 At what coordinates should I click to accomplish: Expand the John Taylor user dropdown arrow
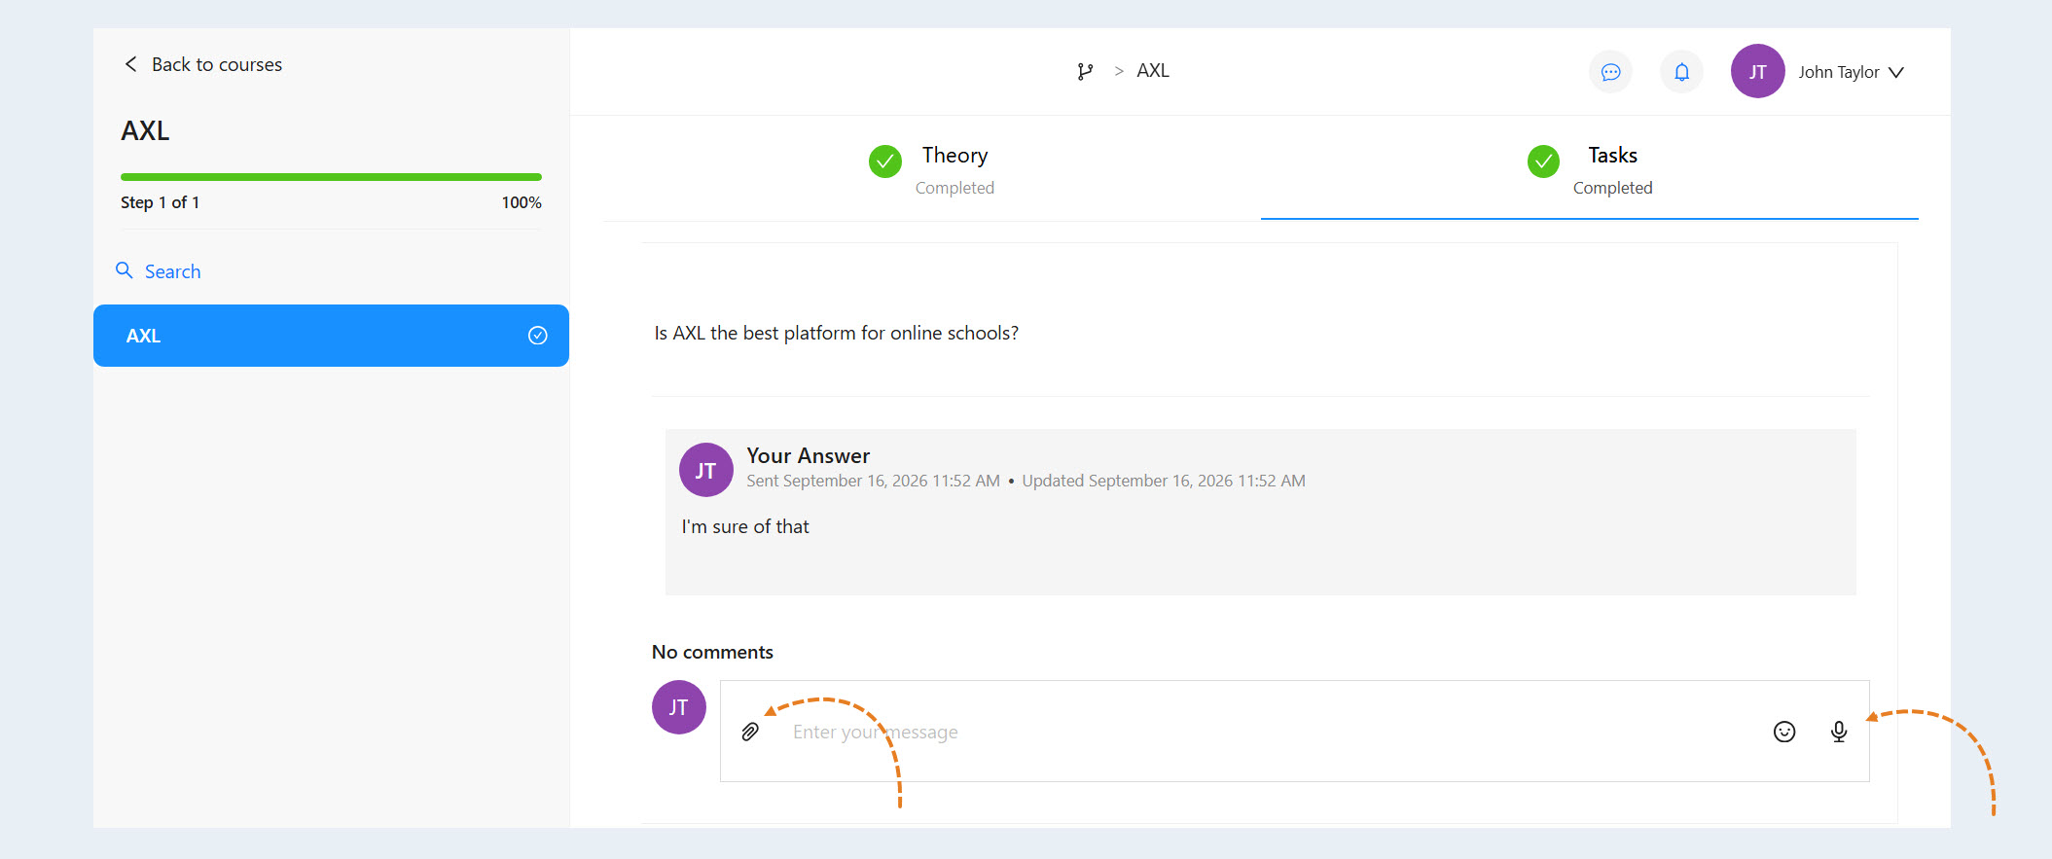1896,72
